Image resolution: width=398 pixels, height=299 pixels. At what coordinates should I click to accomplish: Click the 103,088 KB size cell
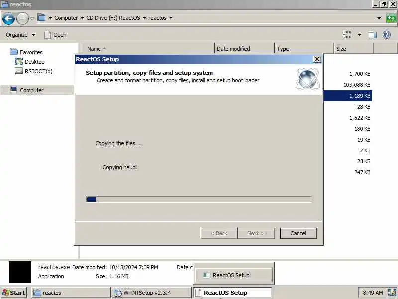pyautogui.click(x=357, y=85)
